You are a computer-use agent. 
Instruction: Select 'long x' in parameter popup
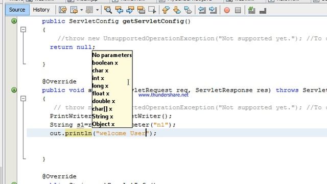click(x=100, y=86)
